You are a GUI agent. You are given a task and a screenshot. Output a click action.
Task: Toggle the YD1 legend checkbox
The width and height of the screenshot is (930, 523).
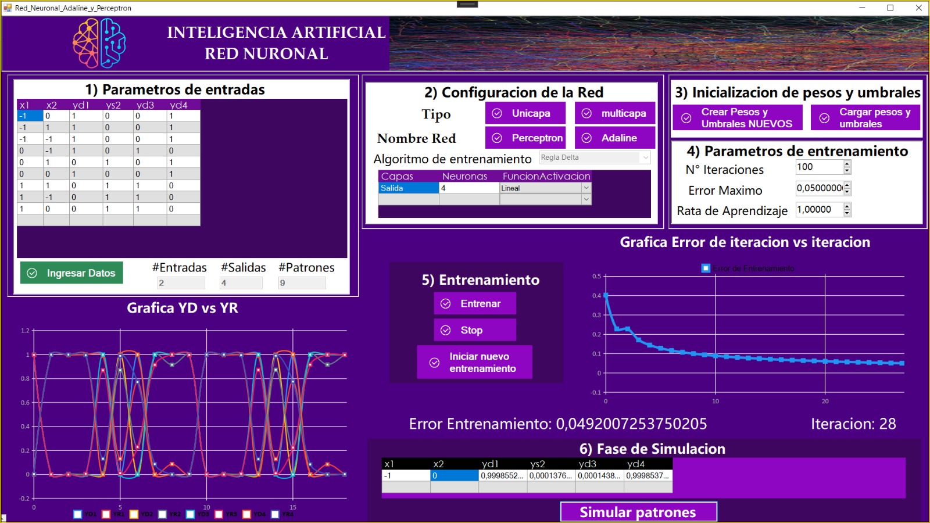[77, 514]
